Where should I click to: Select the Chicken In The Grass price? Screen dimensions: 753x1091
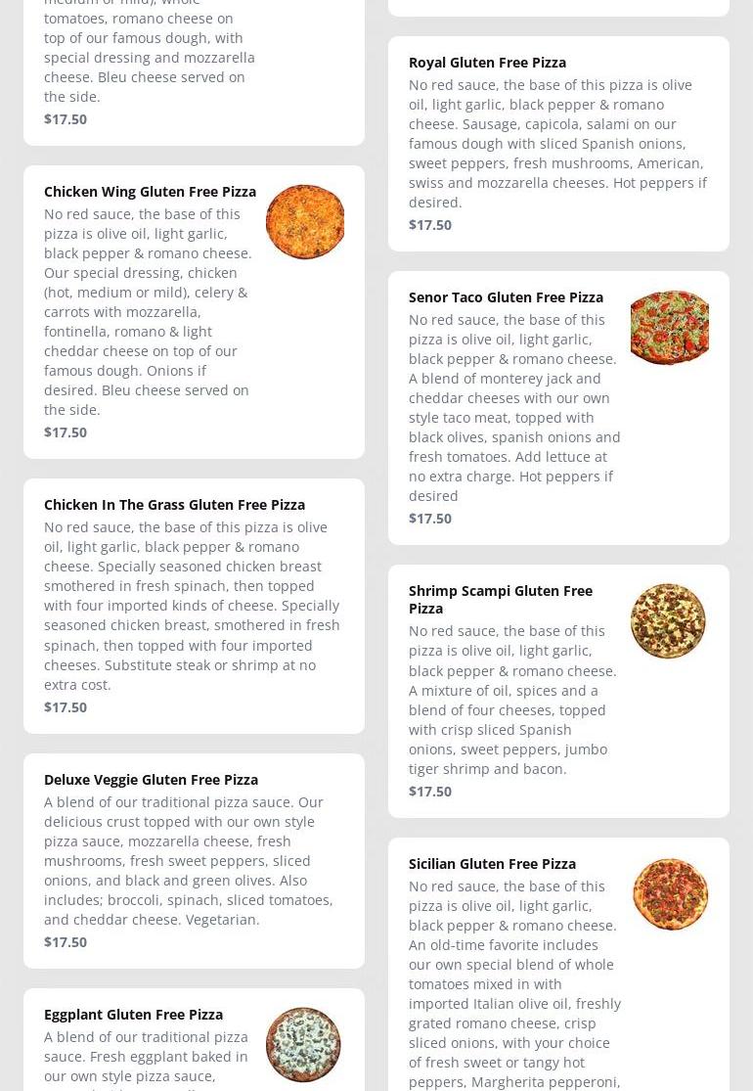point(66,707)
